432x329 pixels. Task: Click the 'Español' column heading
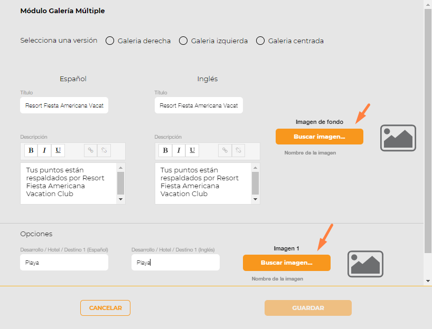click(x=73, y=79)
